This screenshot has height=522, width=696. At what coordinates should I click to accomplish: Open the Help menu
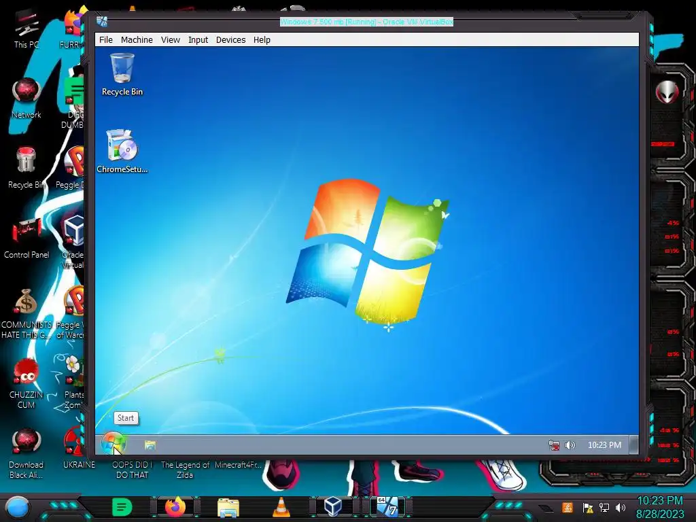click(x=262, y=40)
